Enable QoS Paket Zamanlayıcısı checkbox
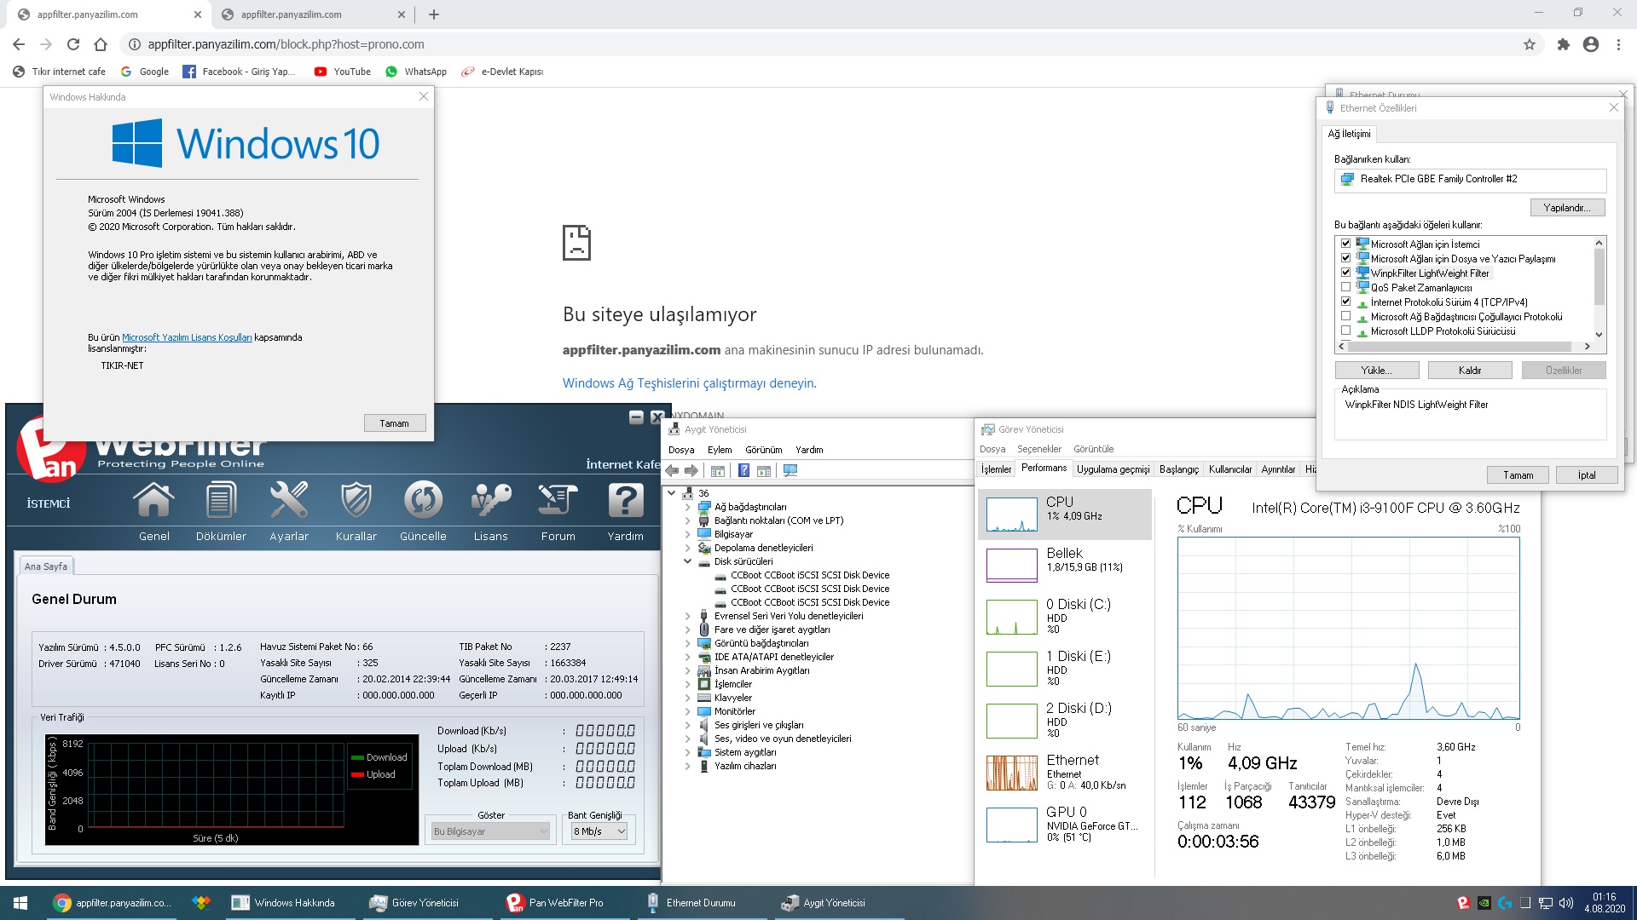The image size is (1637, 920). click(1345, 287)
